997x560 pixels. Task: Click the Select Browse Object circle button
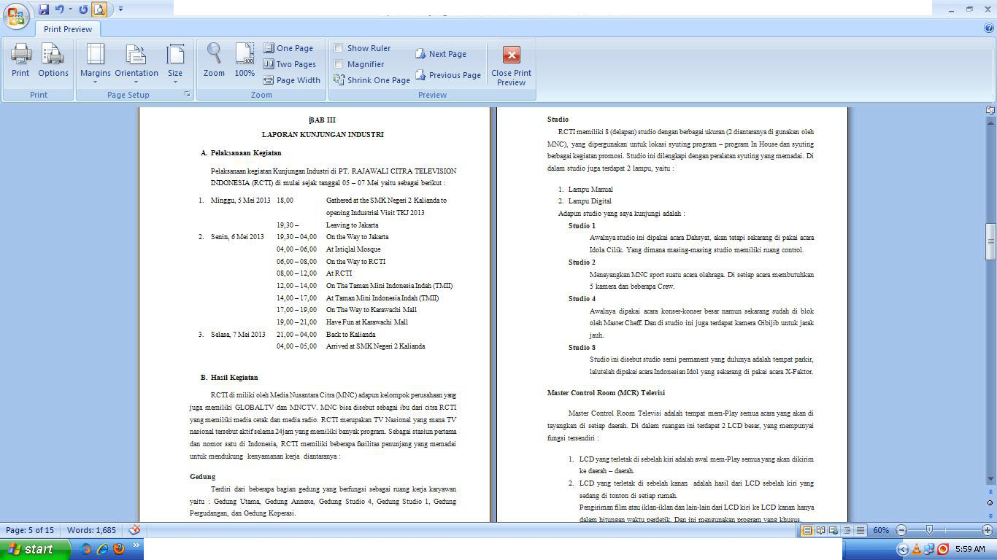click(x=990, y=502)
